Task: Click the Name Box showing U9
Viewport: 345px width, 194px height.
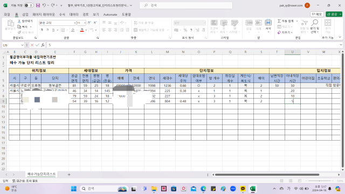Action: (x=11, y=45)
